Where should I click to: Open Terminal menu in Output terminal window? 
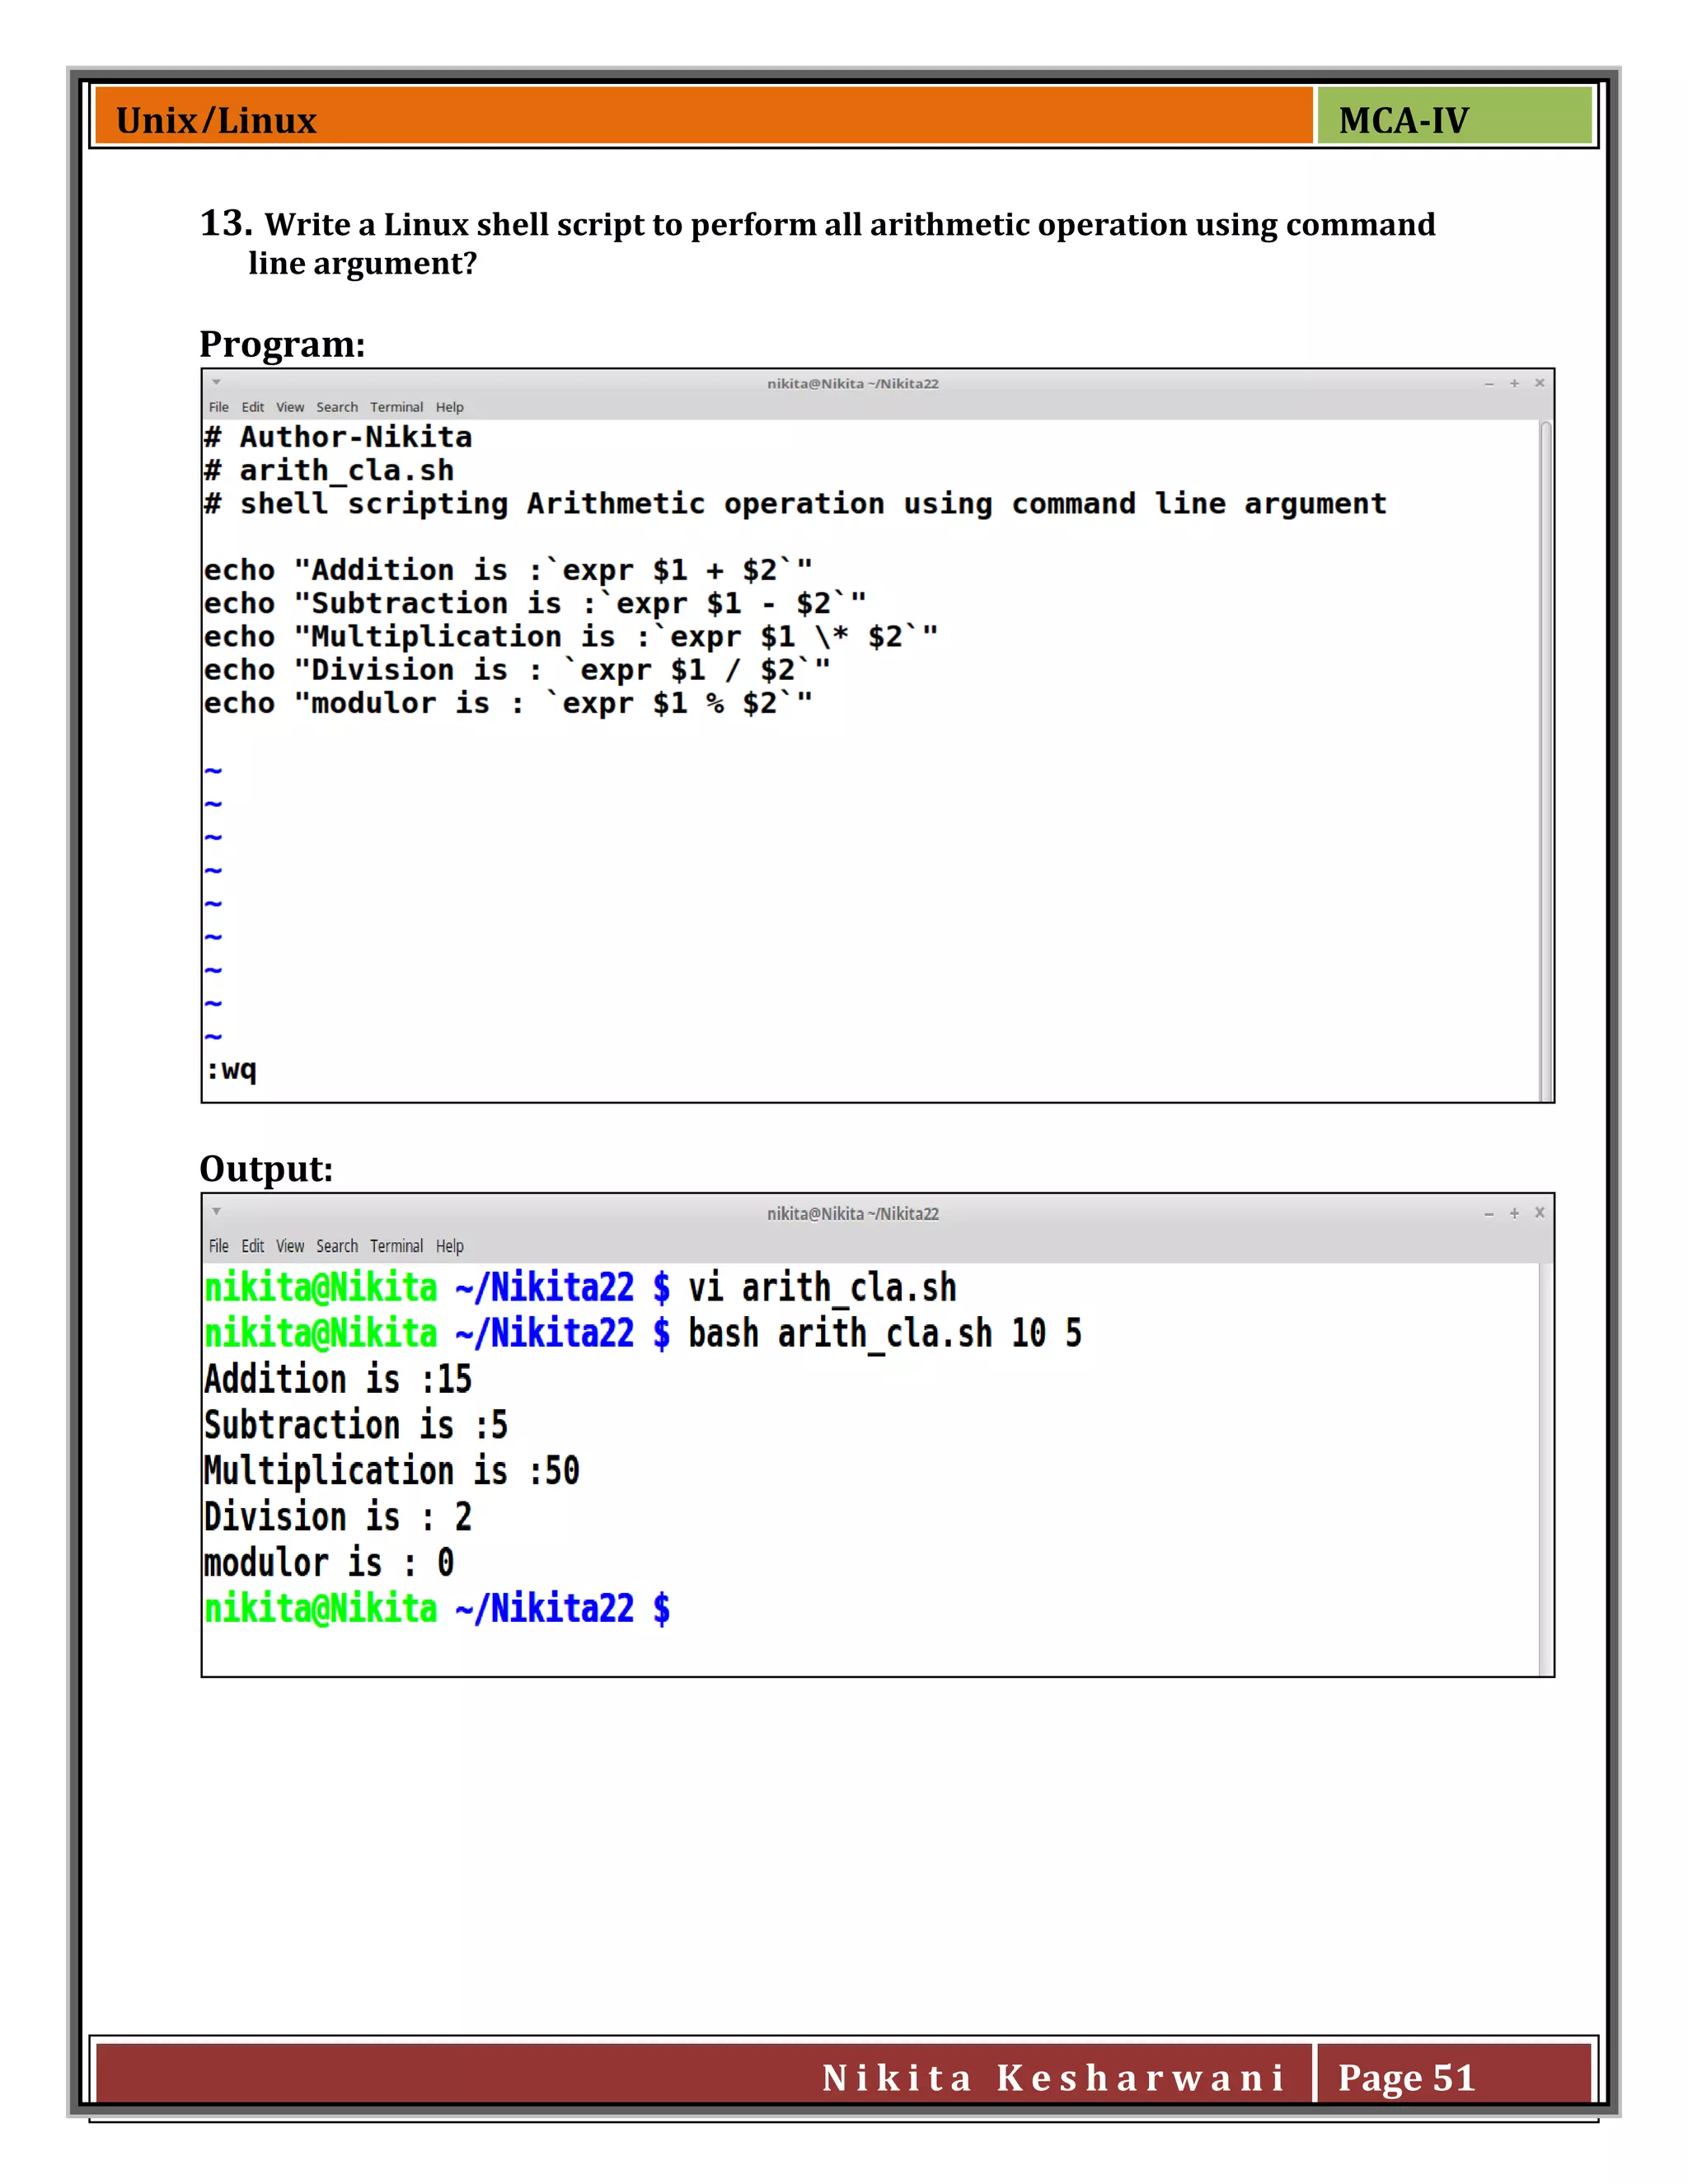pos(396,1246)
